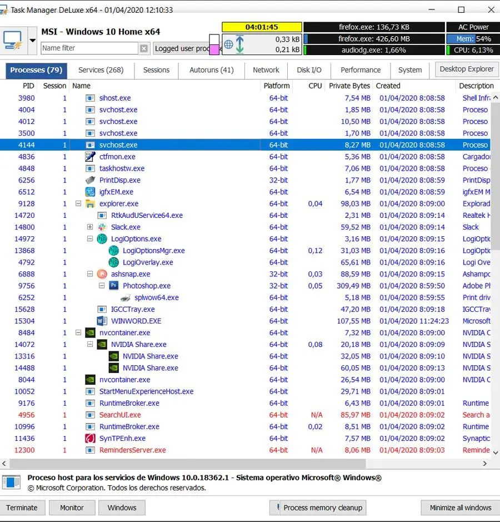Click the pink color indicator box
Screen dimensions: 500x522
pyautogui.click(x=214, y=49)
